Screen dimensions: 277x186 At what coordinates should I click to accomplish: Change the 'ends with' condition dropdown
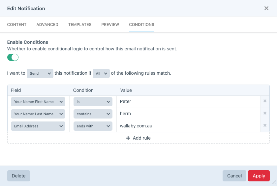point(93,126)
